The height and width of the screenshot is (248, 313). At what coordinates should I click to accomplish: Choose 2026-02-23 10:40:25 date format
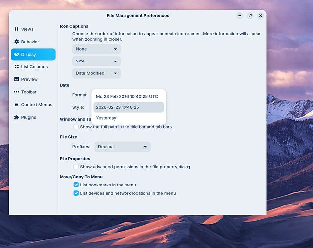pos(128,107)
